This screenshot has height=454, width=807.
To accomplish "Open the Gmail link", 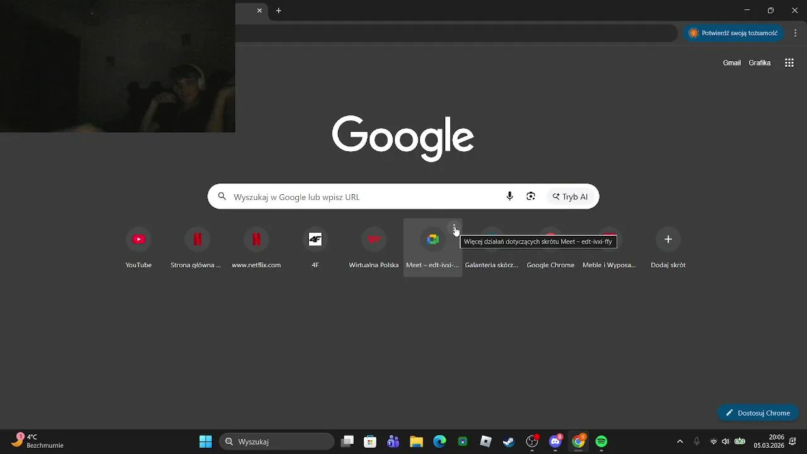I will click(732, 63).
